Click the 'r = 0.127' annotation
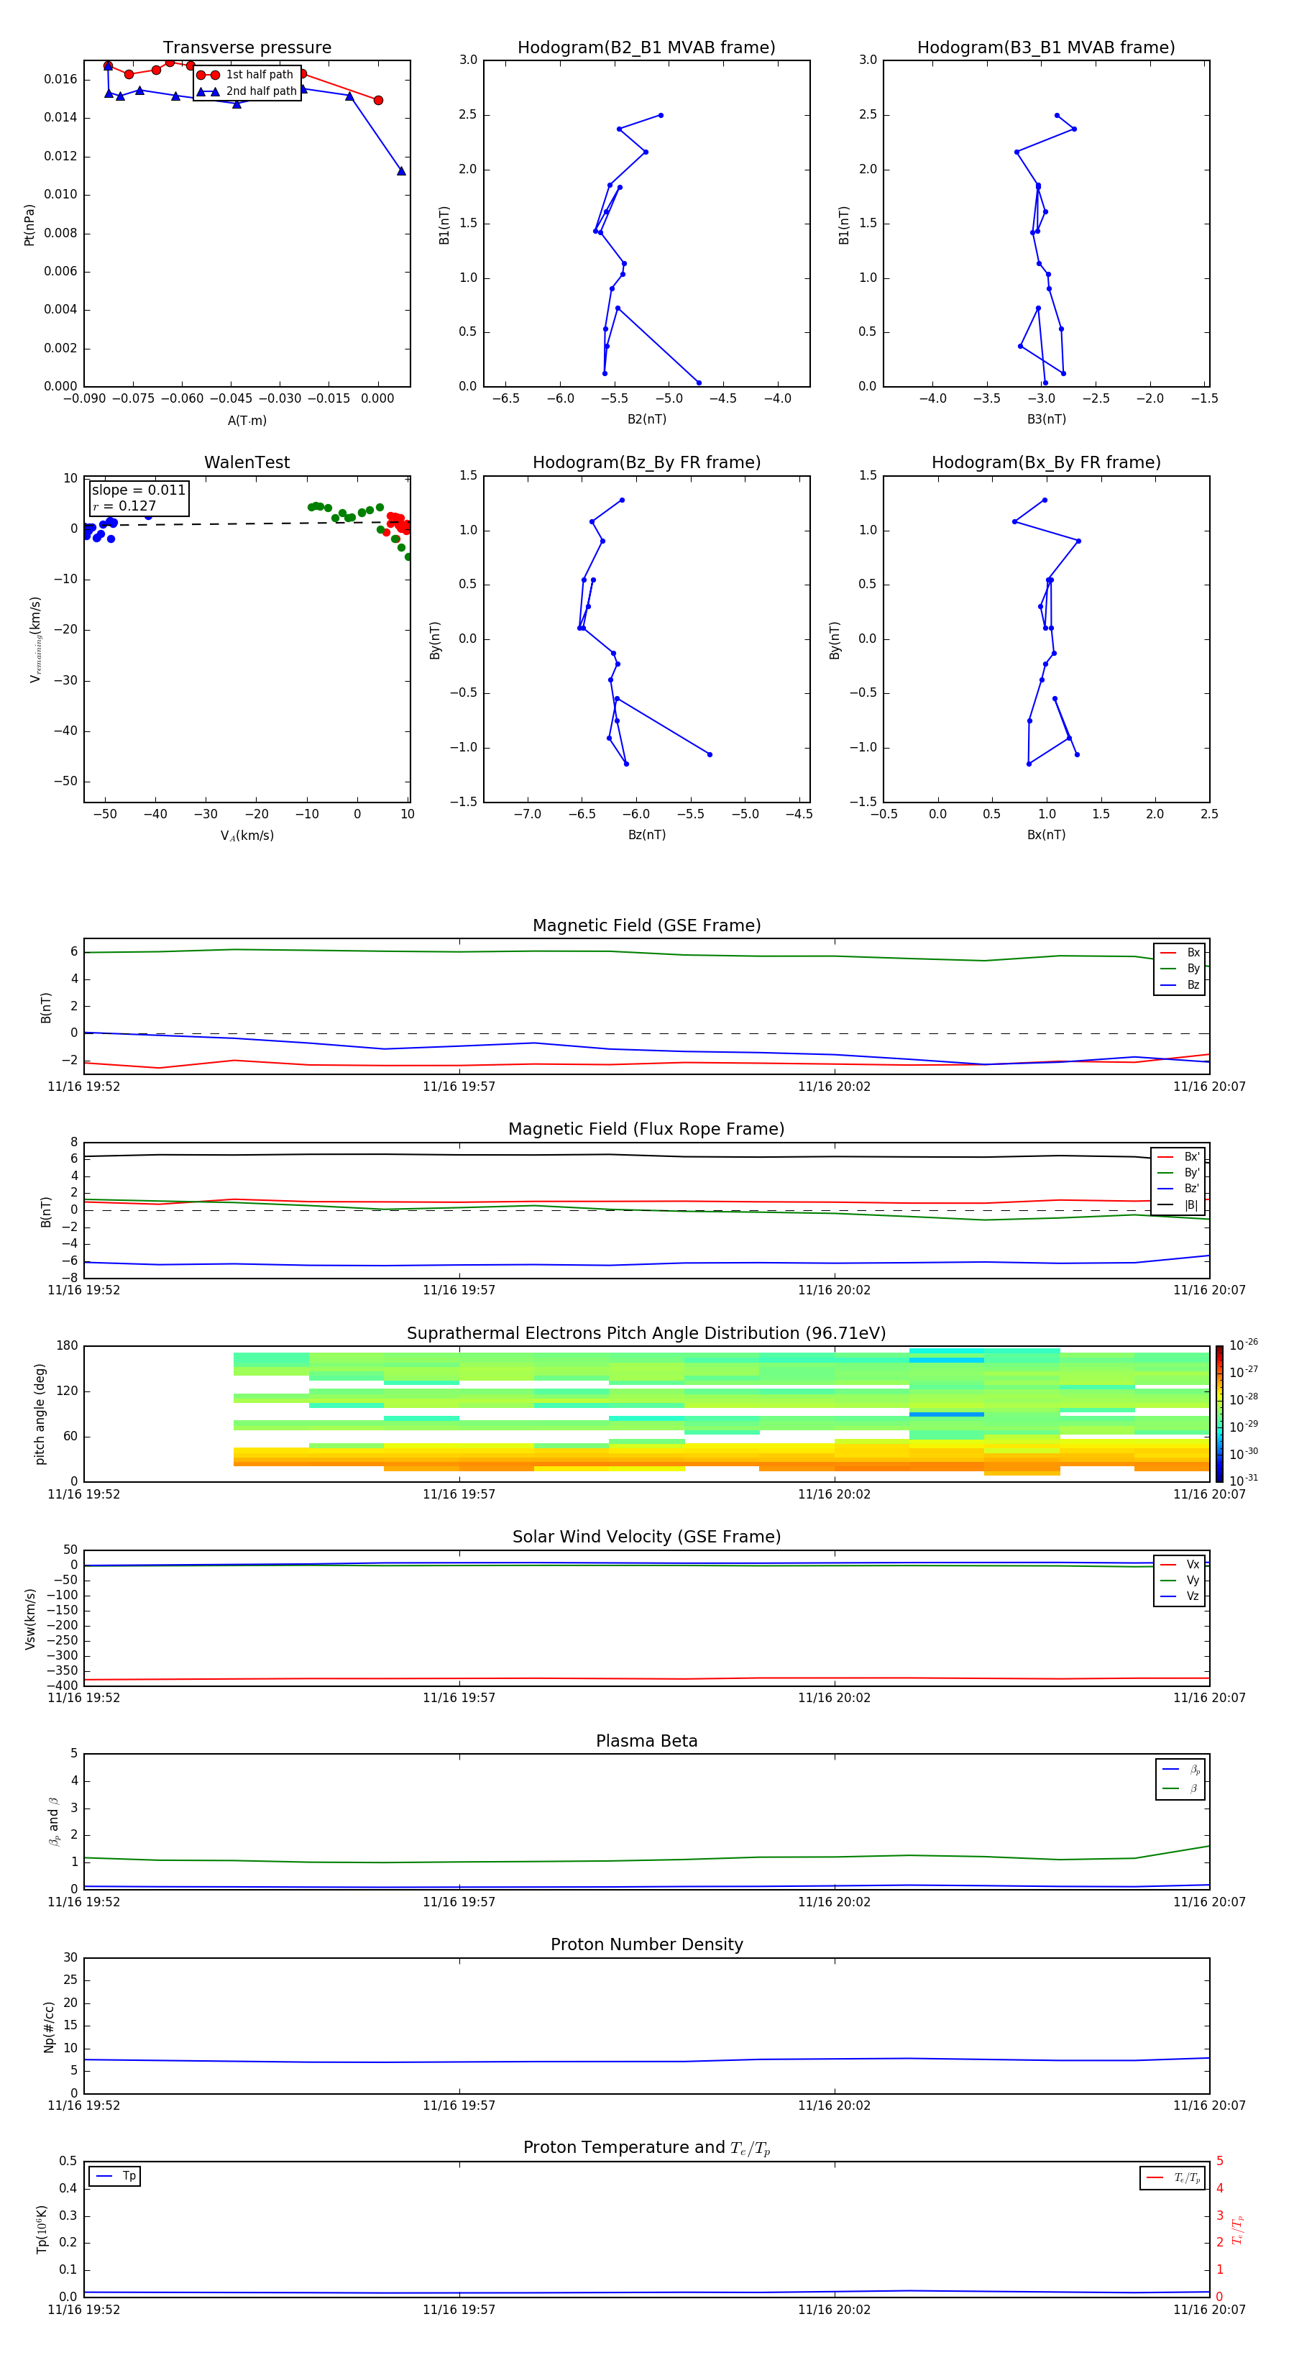Screen dimensions: 1294x2373 [124, 506]
